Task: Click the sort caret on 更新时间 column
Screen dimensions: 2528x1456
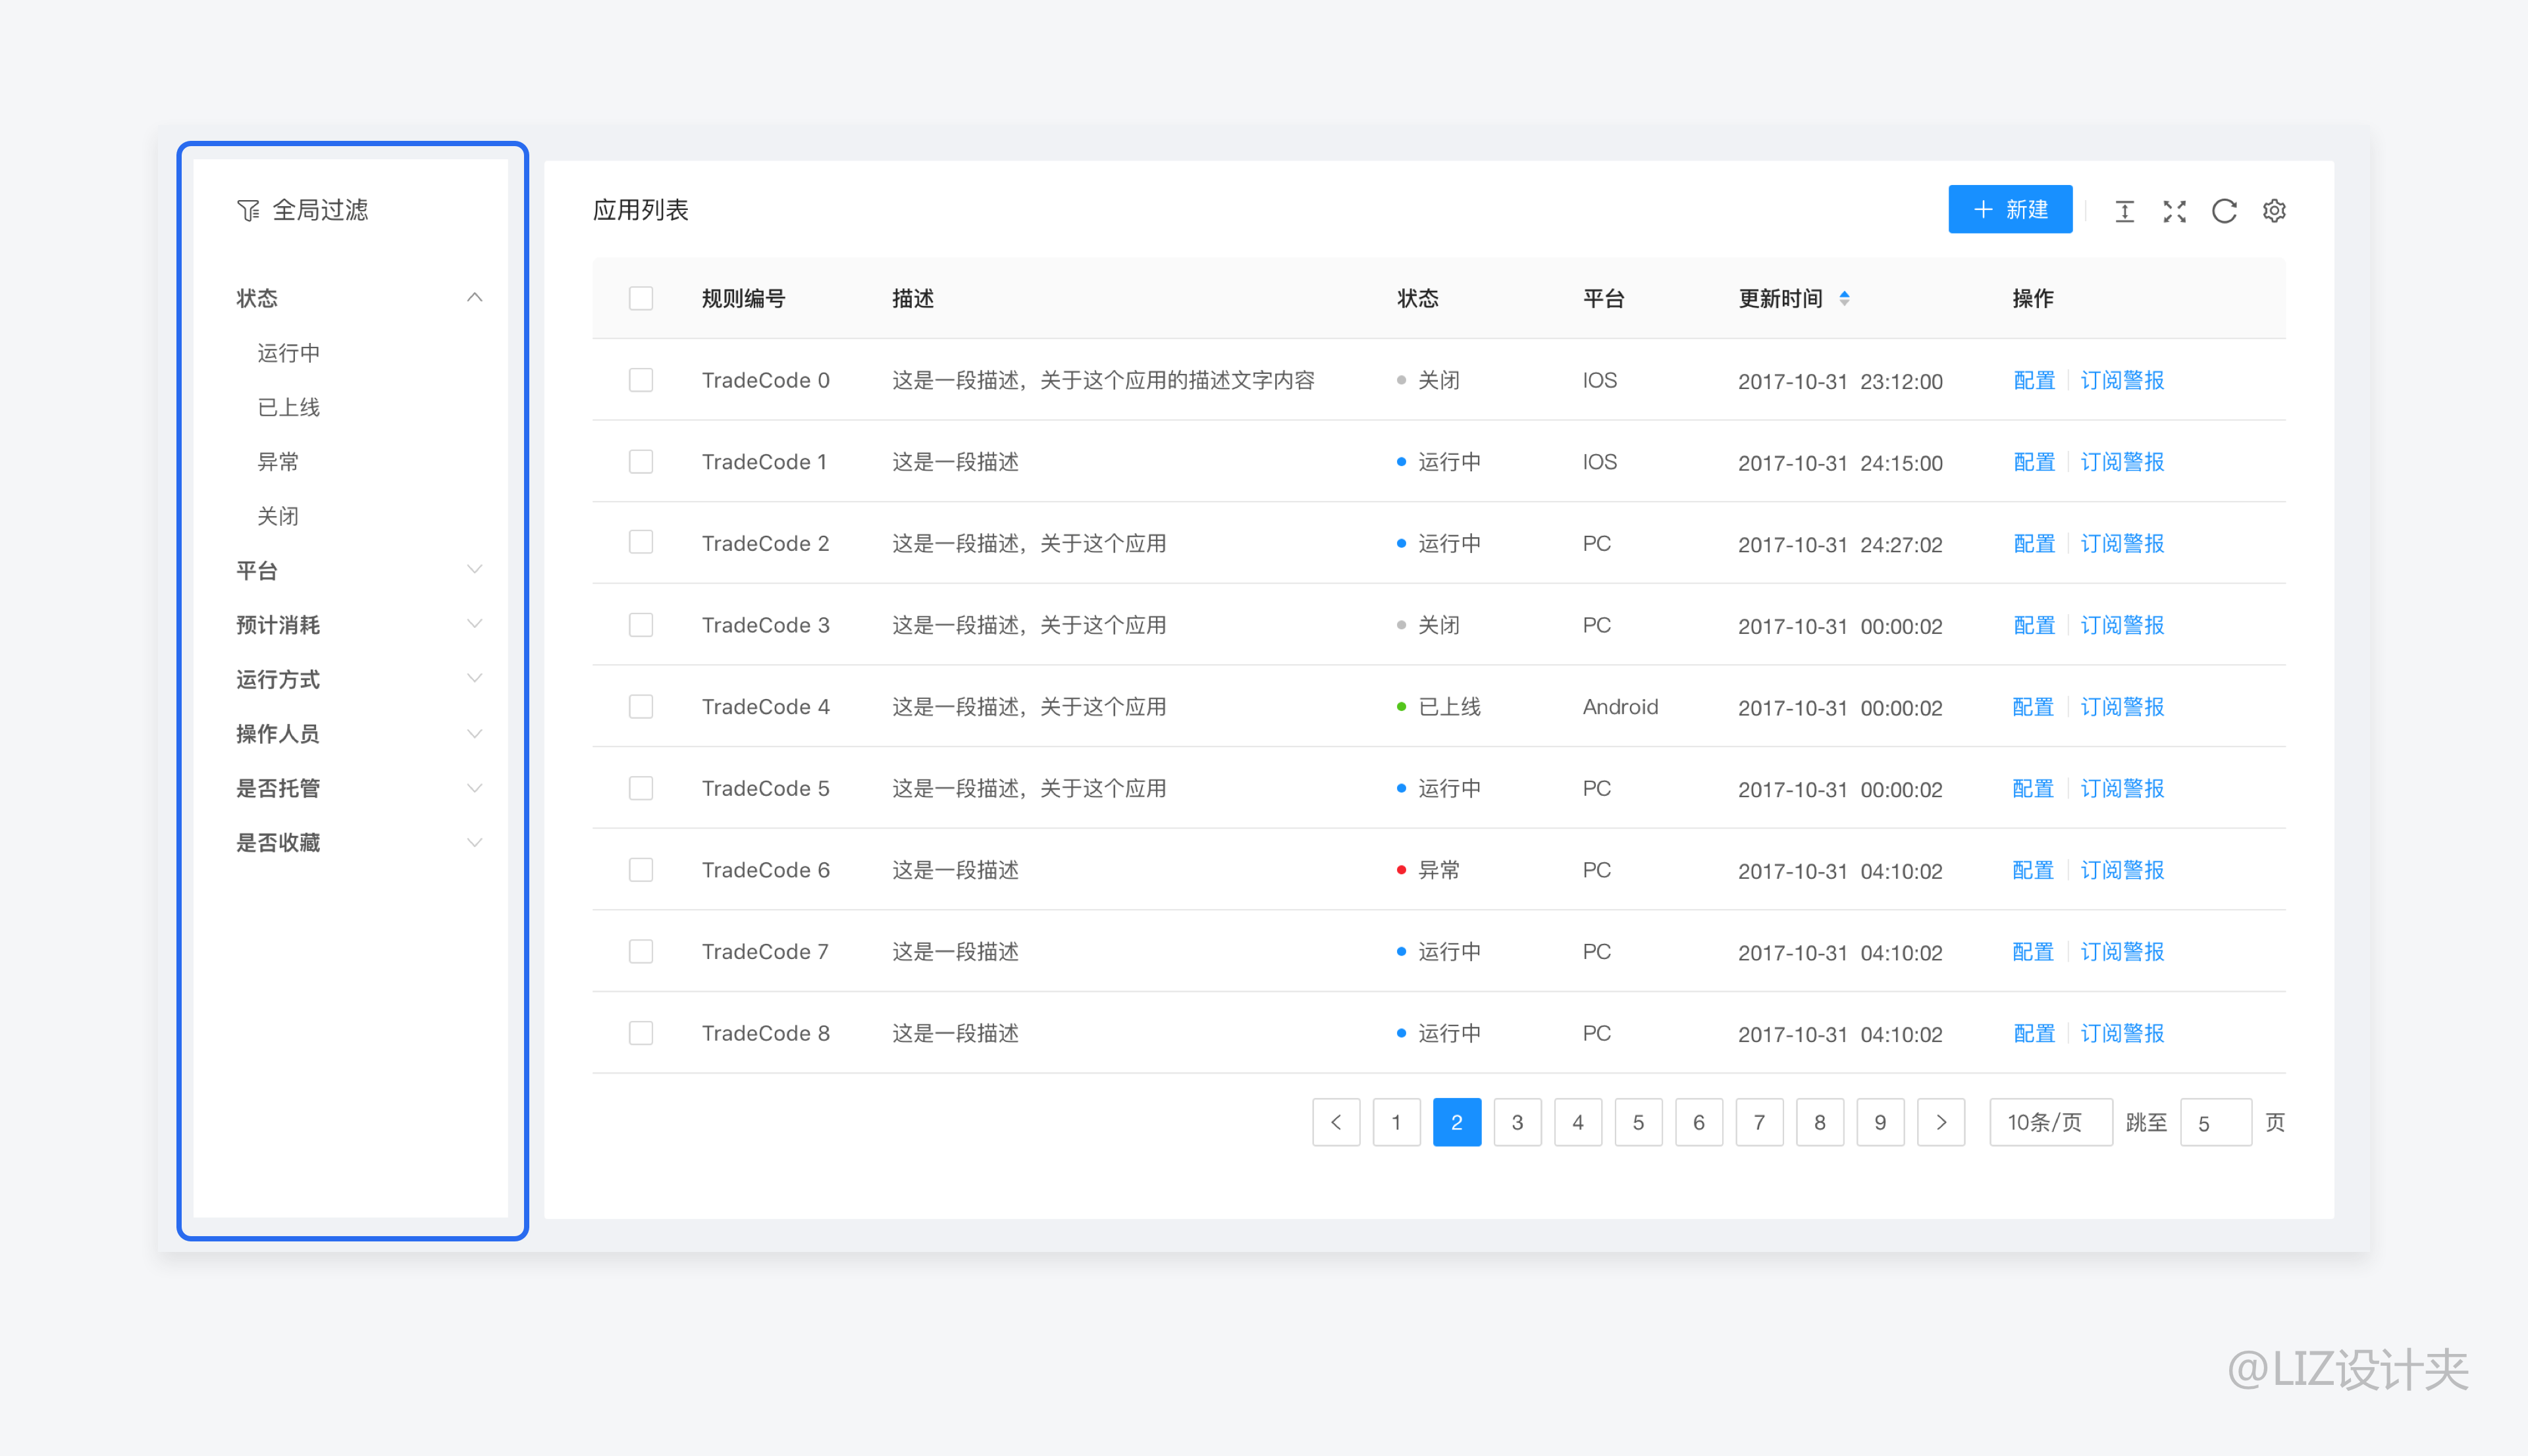Action: (1845, 298)
